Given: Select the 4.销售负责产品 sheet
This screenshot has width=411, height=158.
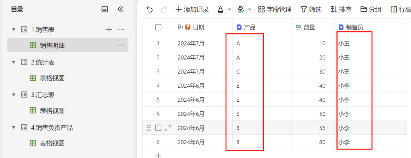Looking at the screenshot, I should pyautogui.click(x=52, y=127).
